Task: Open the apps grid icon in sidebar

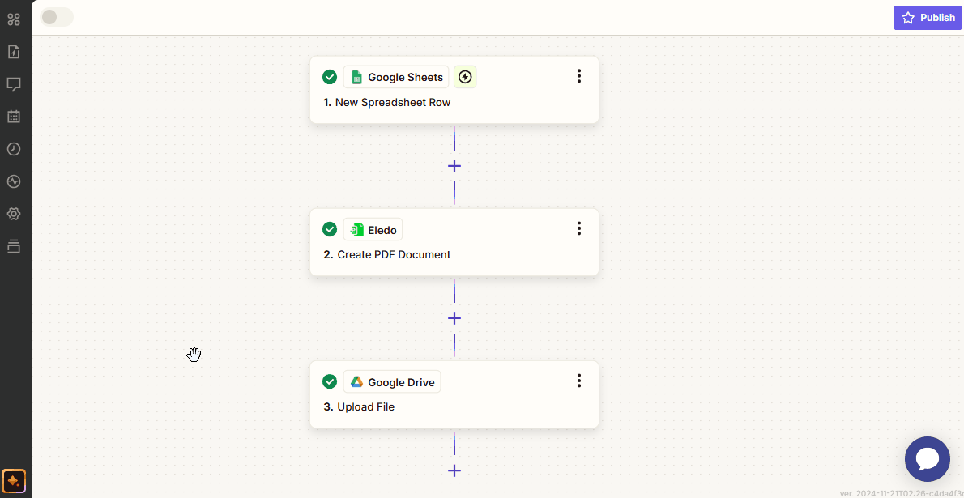Action: pos(14,19)
